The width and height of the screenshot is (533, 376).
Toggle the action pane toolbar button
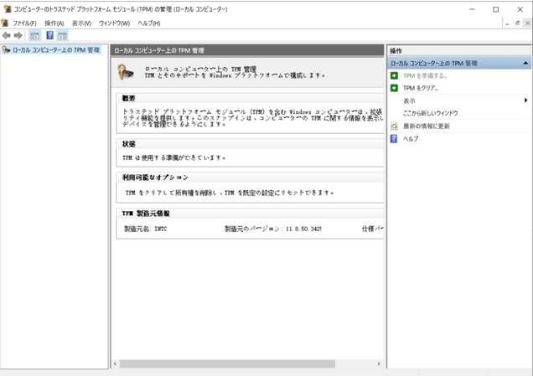tap(62, 36)
